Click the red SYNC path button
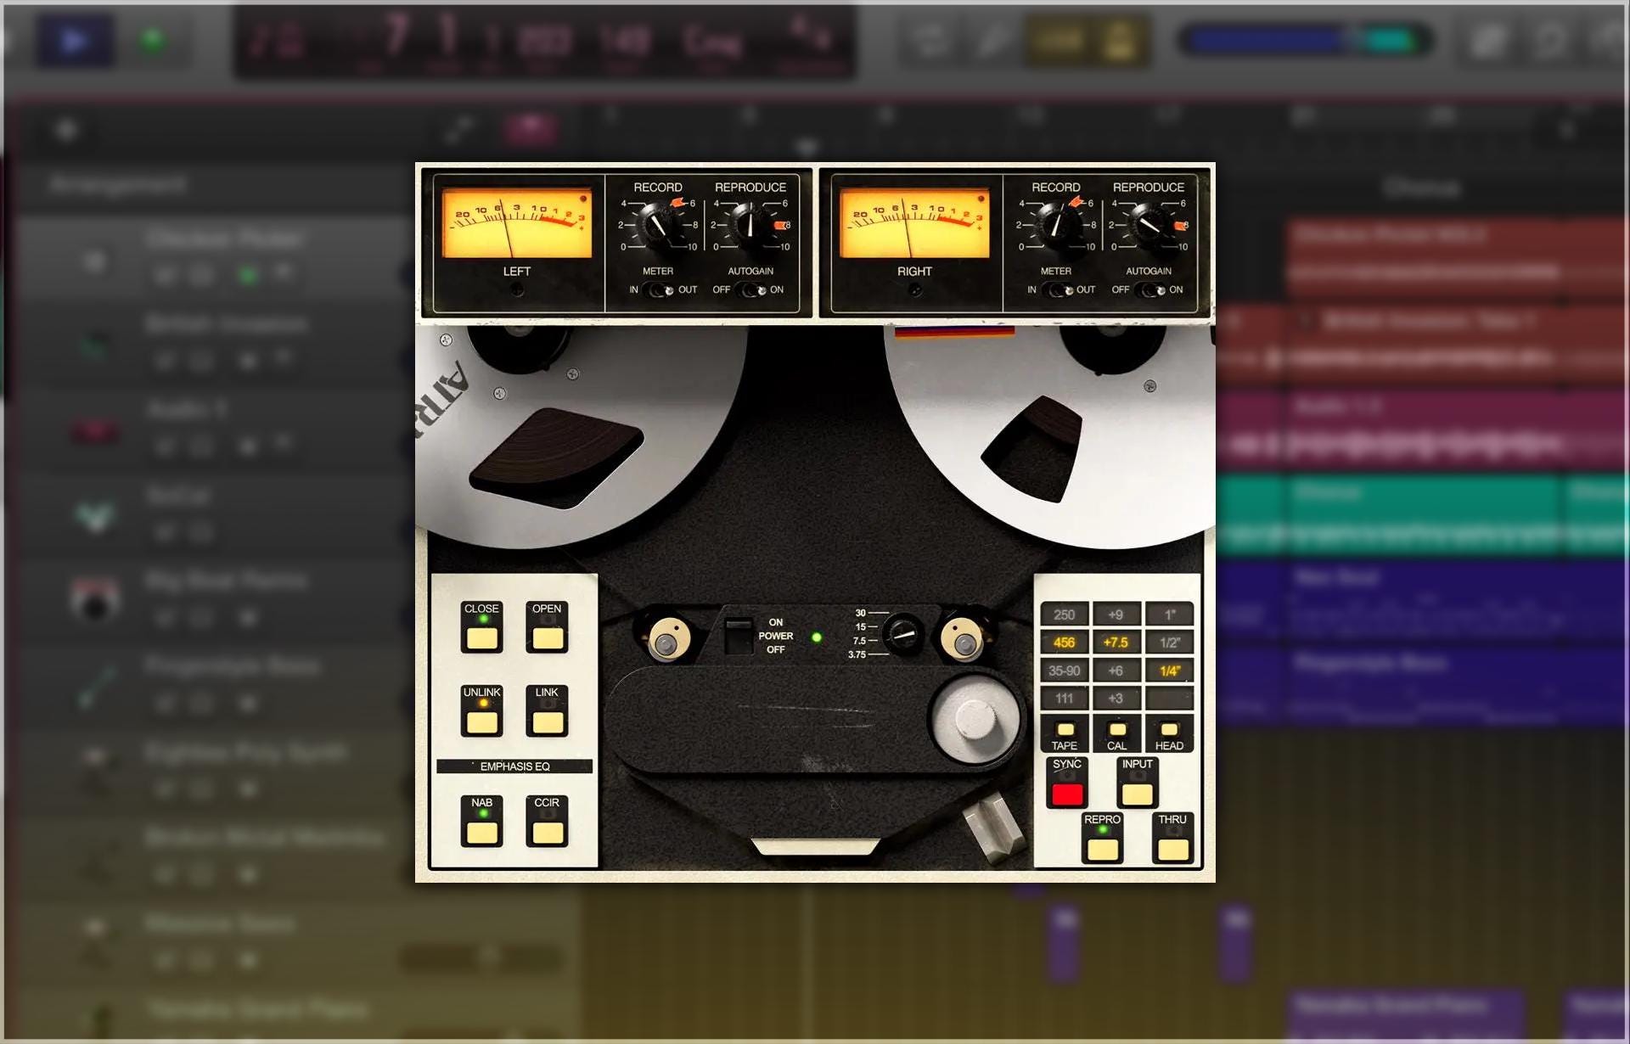This screenshot has width=1630, height=1044. pyautogui.click(x=1067, y=793)
